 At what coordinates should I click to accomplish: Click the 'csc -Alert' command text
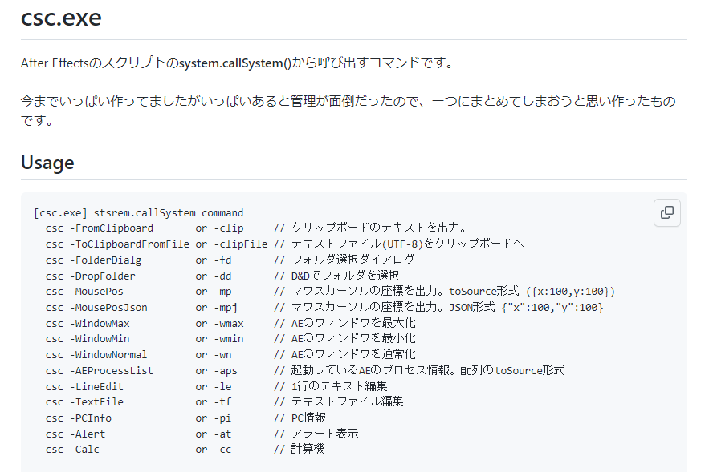pos(75,434)
